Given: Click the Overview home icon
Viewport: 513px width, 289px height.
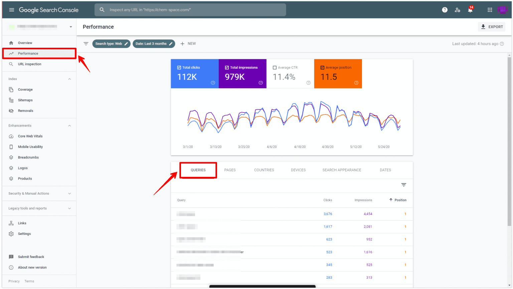Looking at the screenshot, I should [11, 43].
